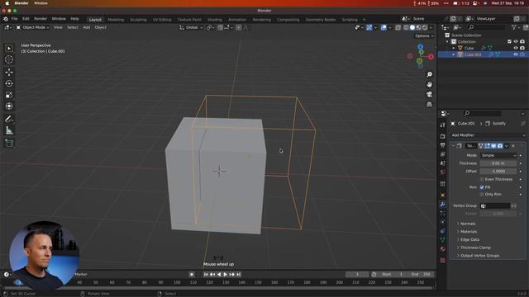Open the World properties tab

coord(443,172)
